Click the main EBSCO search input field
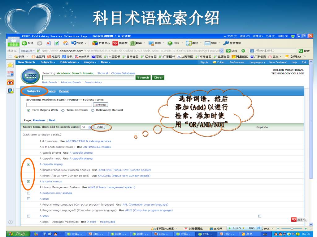This screenshot has height=237, width=317. [x=88, y=77]
